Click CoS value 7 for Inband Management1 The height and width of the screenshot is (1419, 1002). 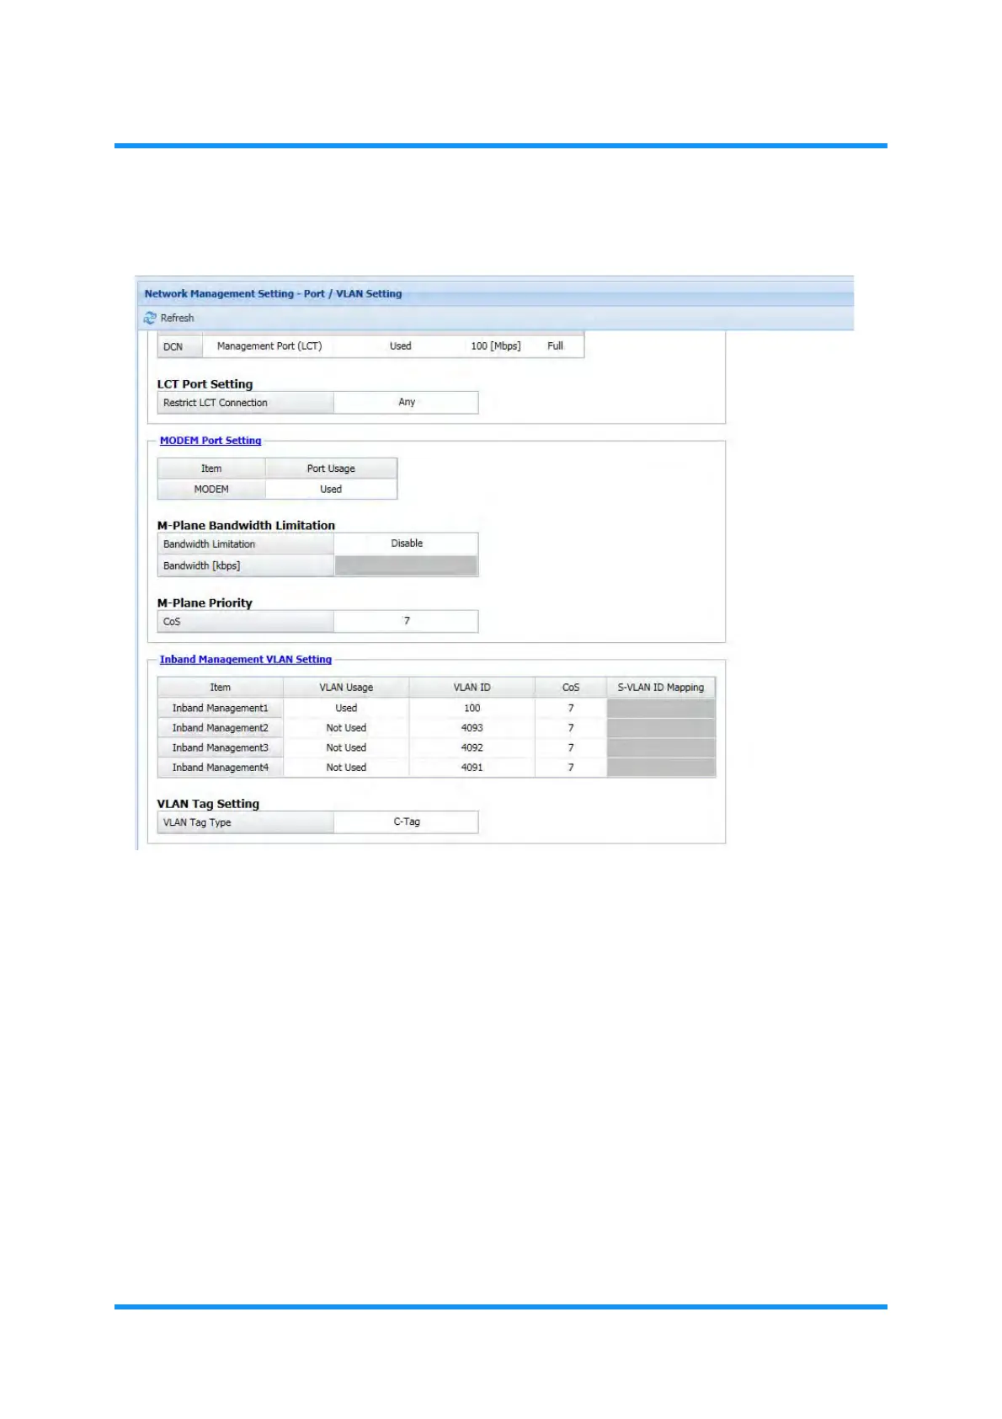click(571, 708)
